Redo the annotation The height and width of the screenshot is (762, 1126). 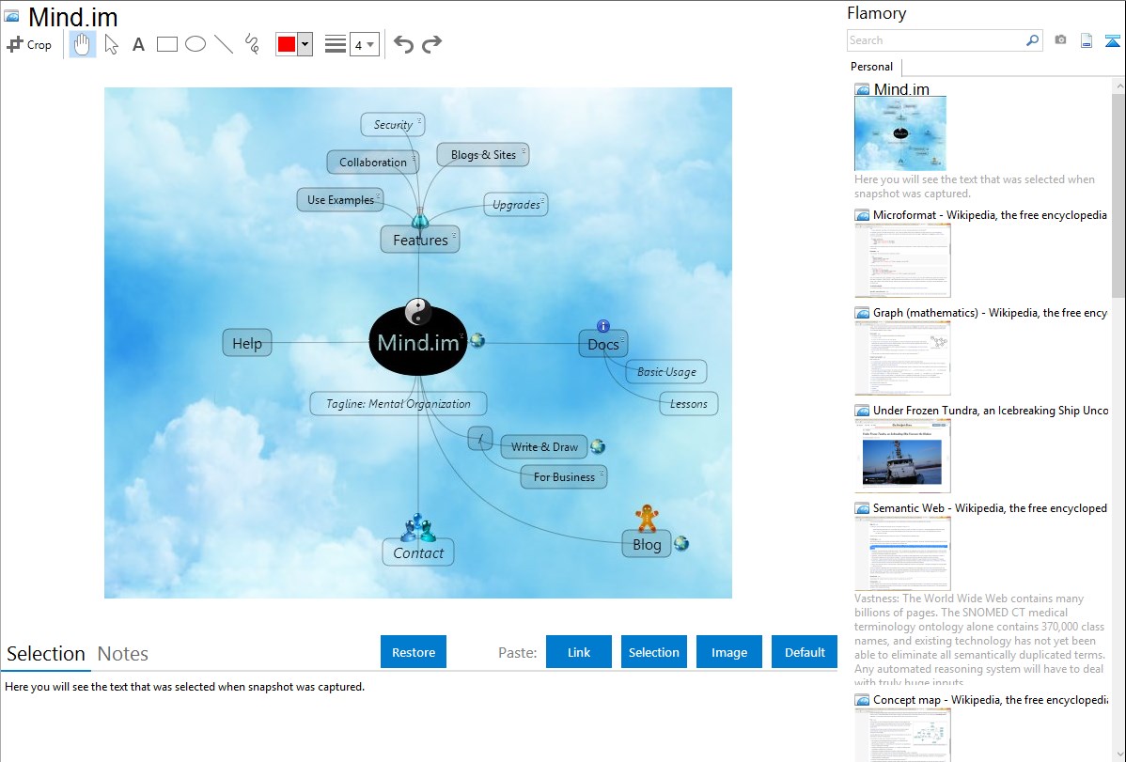[431, 44]
